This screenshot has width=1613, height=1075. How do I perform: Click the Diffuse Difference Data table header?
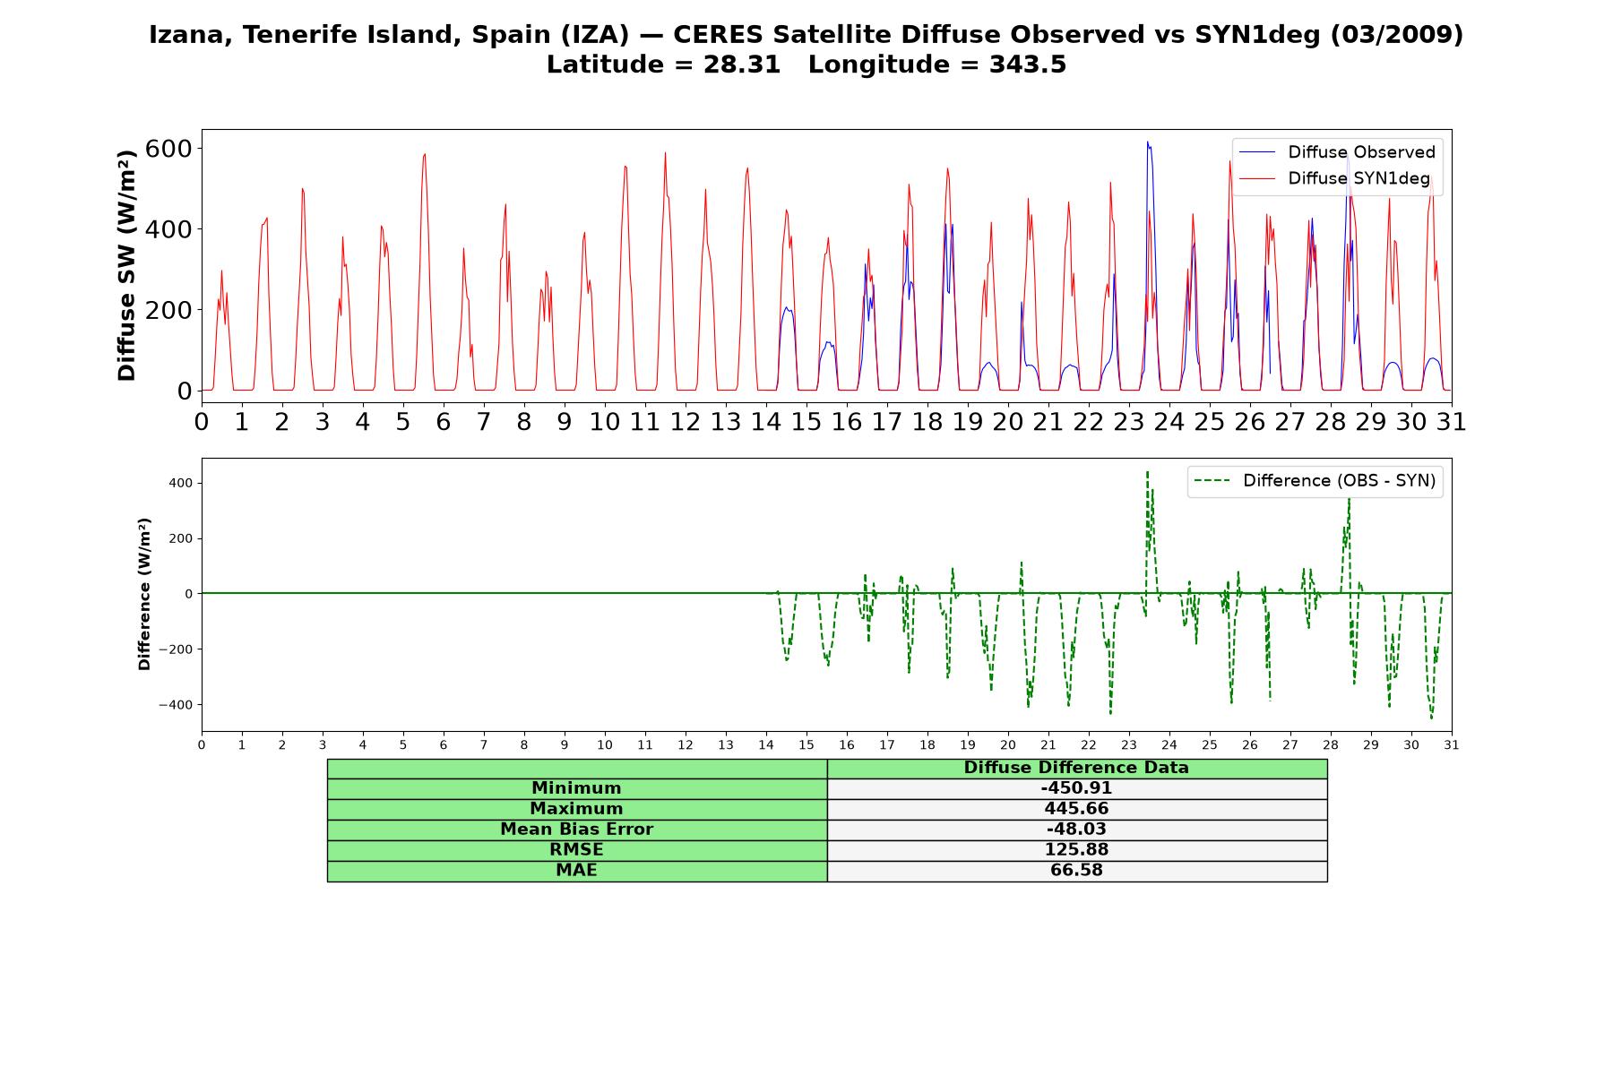(x=1077, y=768)
